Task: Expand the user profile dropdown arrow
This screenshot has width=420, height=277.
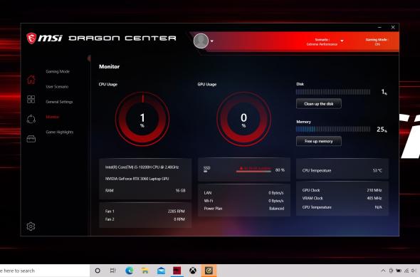Action: (212, 41)
